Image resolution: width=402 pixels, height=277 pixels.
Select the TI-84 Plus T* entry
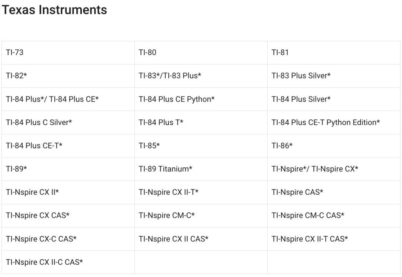pos(161,122)
